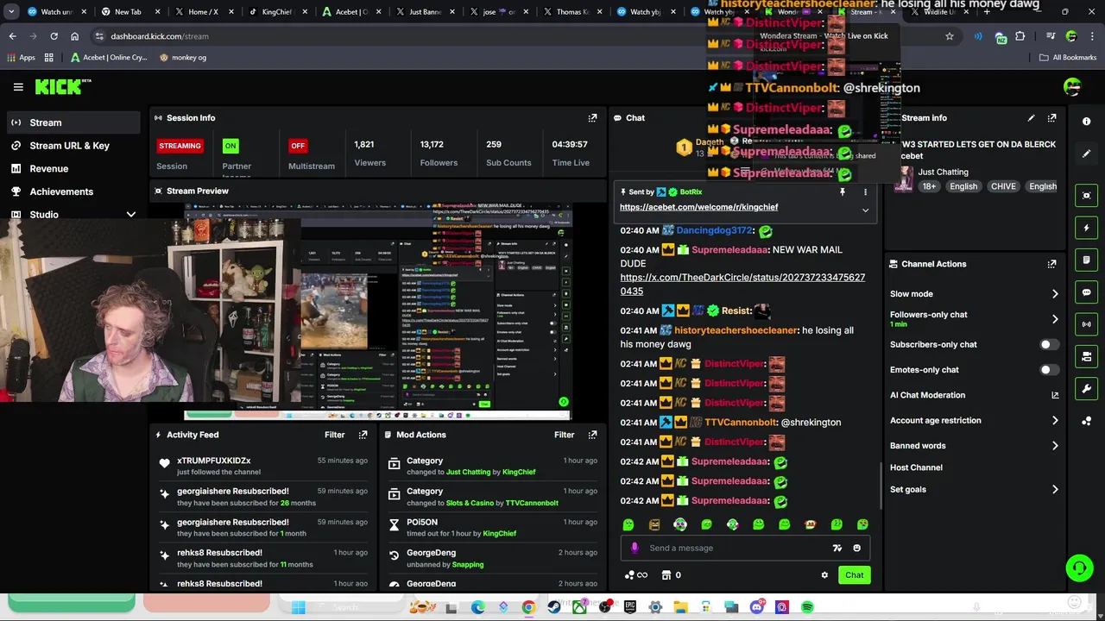Open Stream URL & Key in sidebar
Screen dimensions: 1105x621
click(x=73, y=146)
